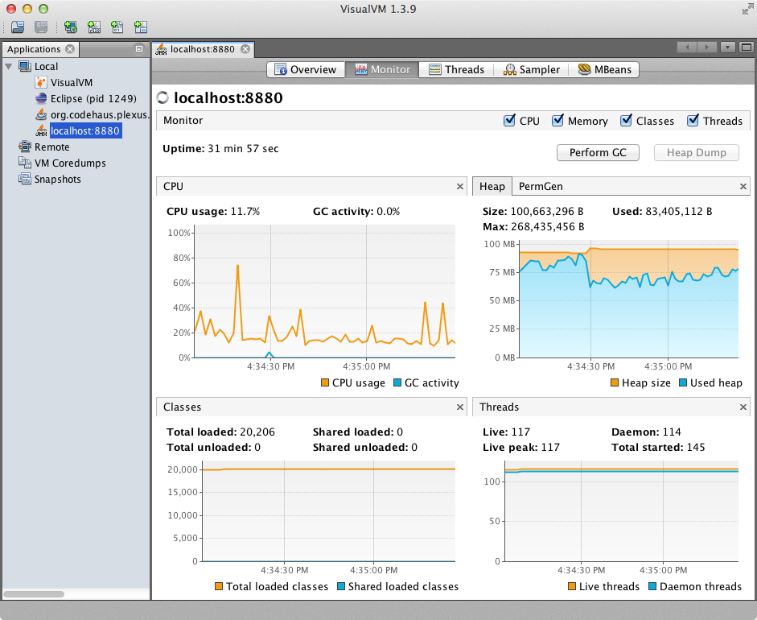This screenshot has width=757, height=620.
Task: Click the localhost:8880 page title heading
Action: (228, 98)
